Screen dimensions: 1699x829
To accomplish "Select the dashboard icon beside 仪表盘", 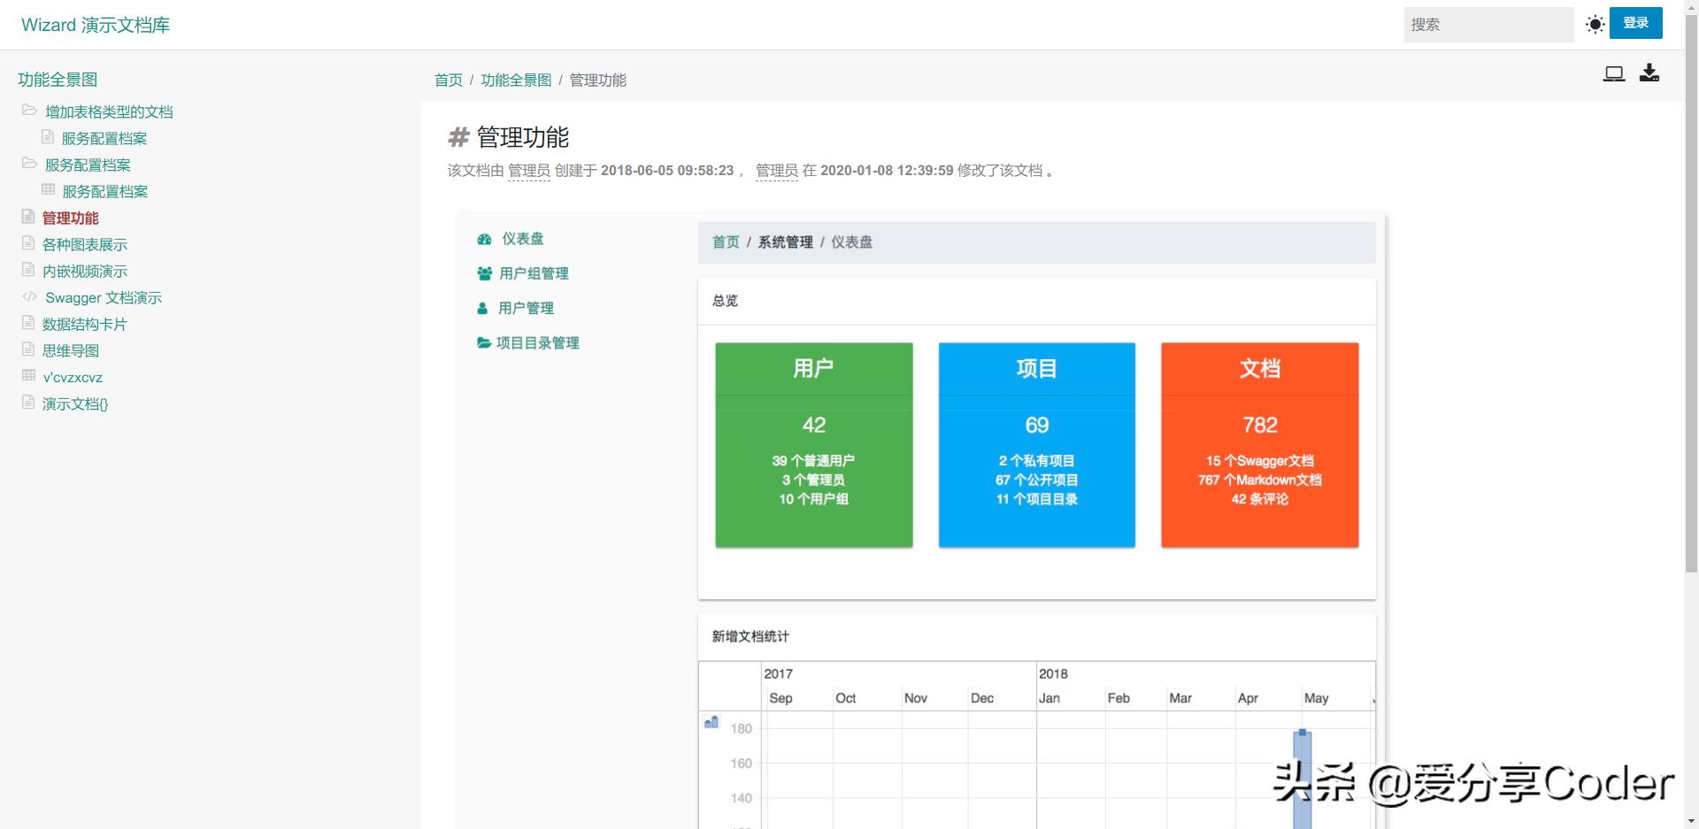I will [483, 238].
